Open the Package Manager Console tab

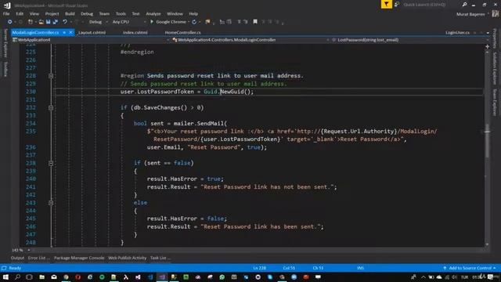(79, 258)
